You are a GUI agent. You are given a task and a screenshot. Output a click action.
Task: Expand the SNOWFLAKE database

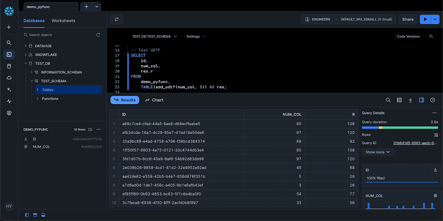pos(25,55)
